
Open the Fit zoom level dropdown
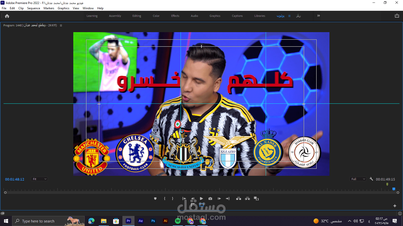[40, 179]
